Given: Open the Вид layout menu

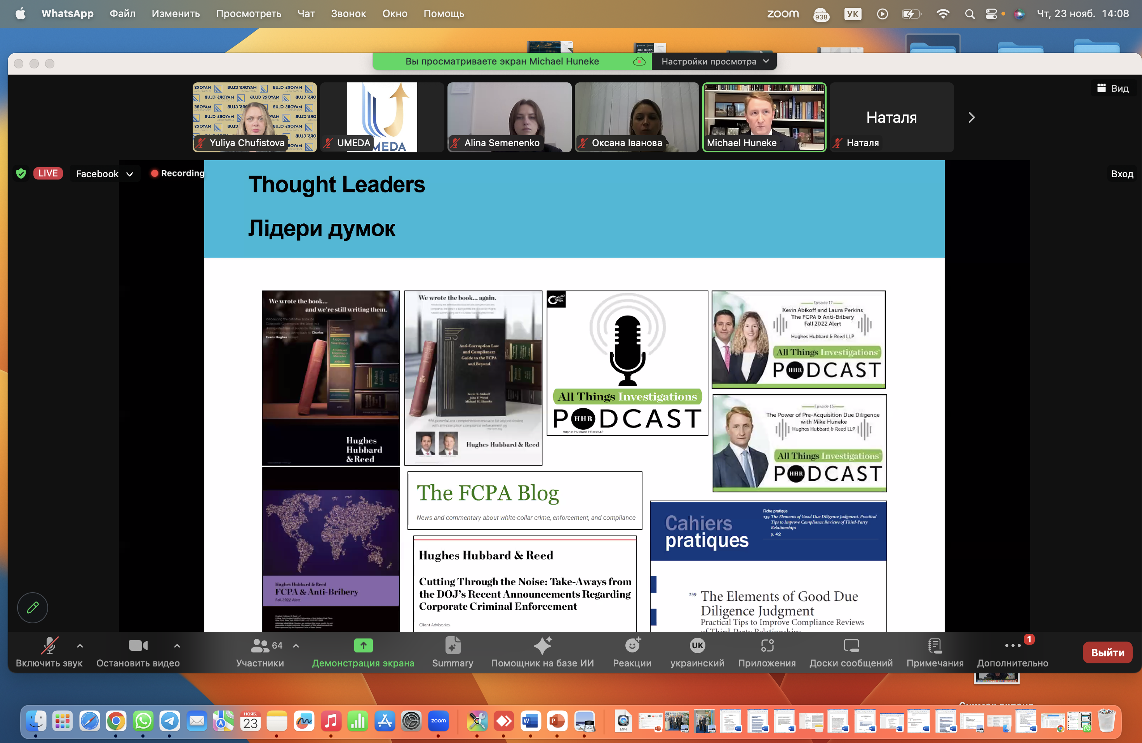Looking at the screenshot, I should [1113, 88].
